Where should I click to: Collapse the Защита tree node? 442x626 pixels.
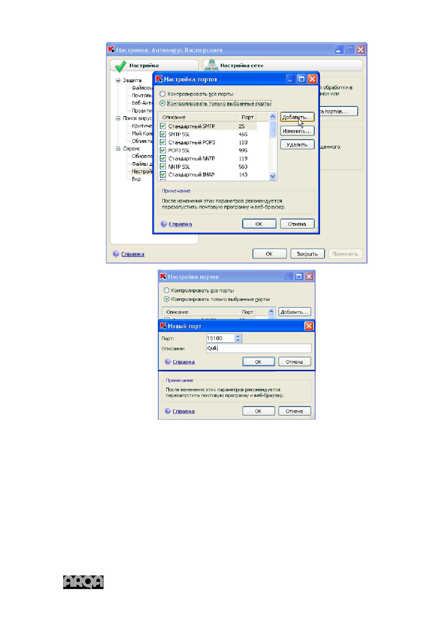click(118, 80)
